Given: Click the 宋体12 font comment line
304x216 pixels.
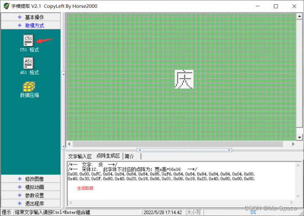Looking at the screenshot, I should pos(133,169).
